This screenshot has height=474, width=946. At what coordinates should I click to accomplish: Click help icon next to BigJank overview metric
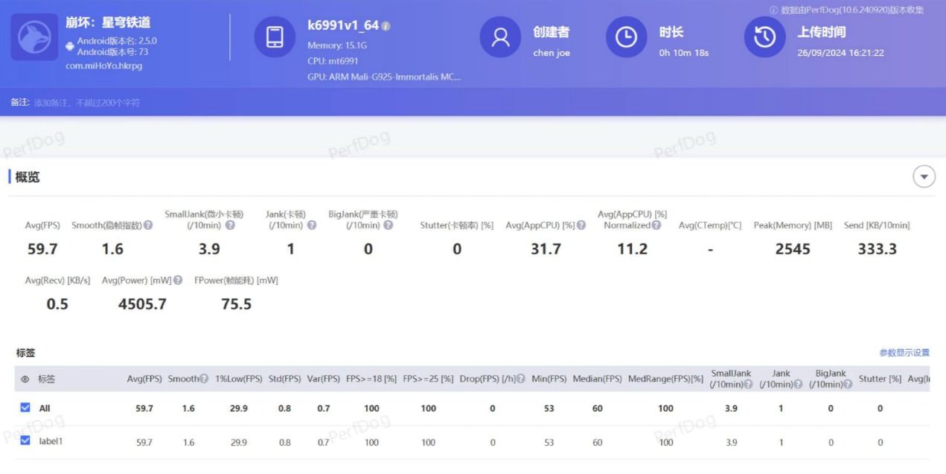click(x=388, y=225)
